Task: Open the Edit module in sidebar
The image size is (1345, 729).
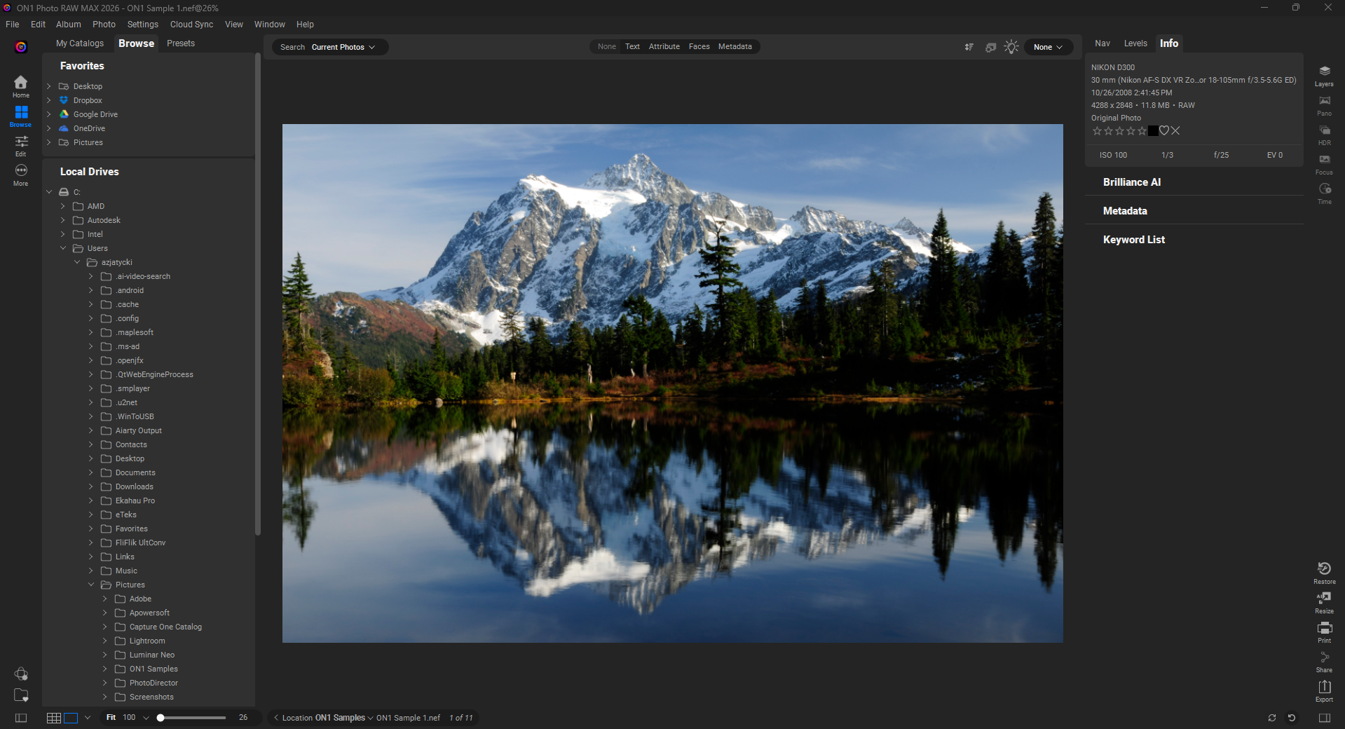Action: click(21, 145)
